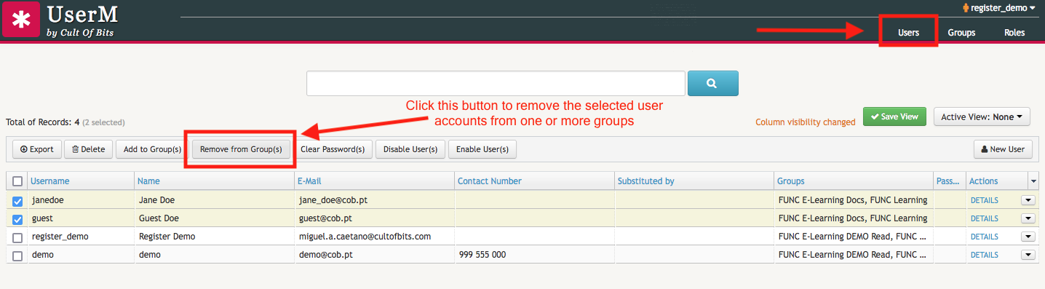Sort by the Username column header
The height and width of the screenshot is (289, 1045).
tap(50, 181)
